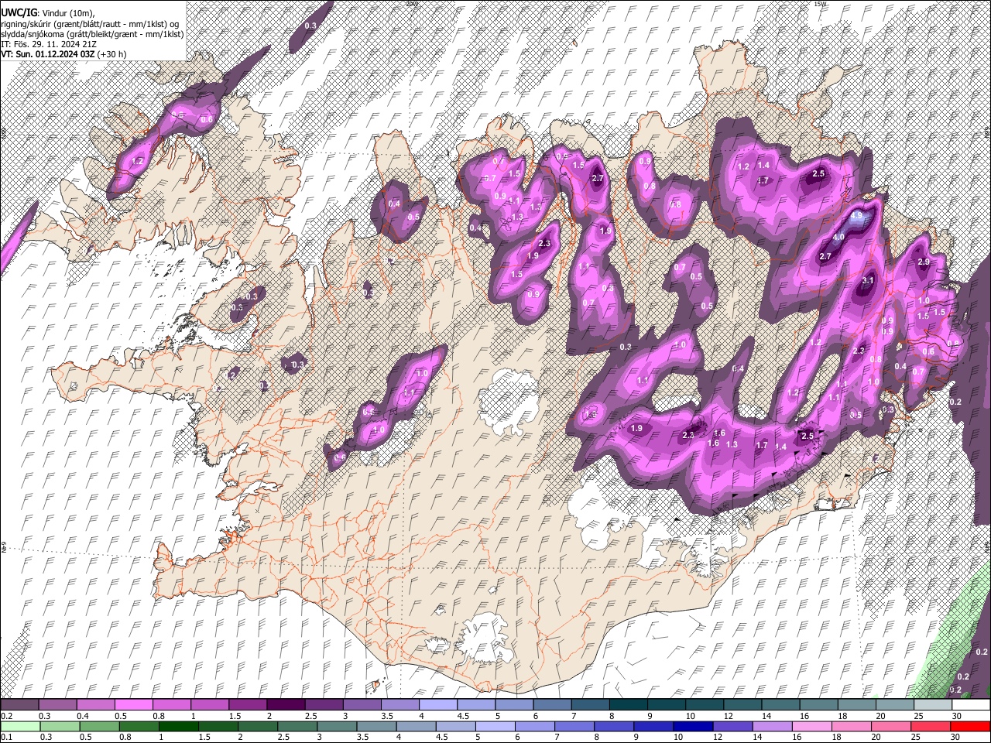Pick the white 30 swatch in snow scale
991x743 pixels.
pyautogui.click(x=971, y=705)
